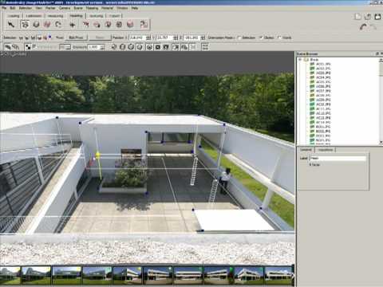Viewport: 383px width, 287px height.
Task: Open the first thumbnail in the filmstrip
Action: point(10,275)
